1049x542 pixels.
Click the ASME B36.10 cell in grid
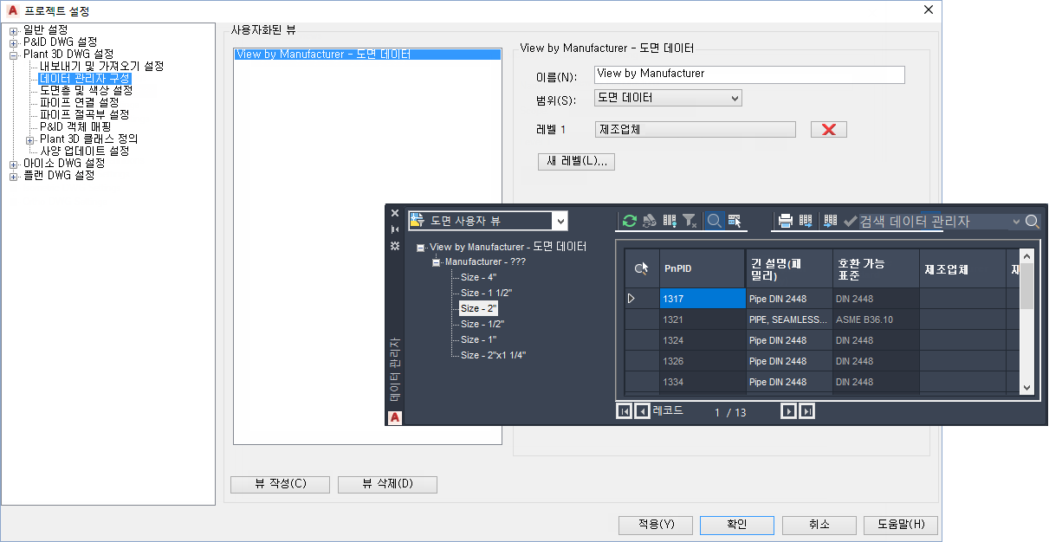[x=876, y=319]
